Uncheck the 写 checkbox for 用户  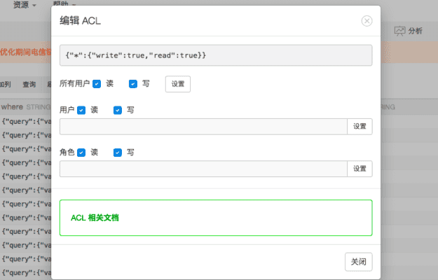(118, 111)
